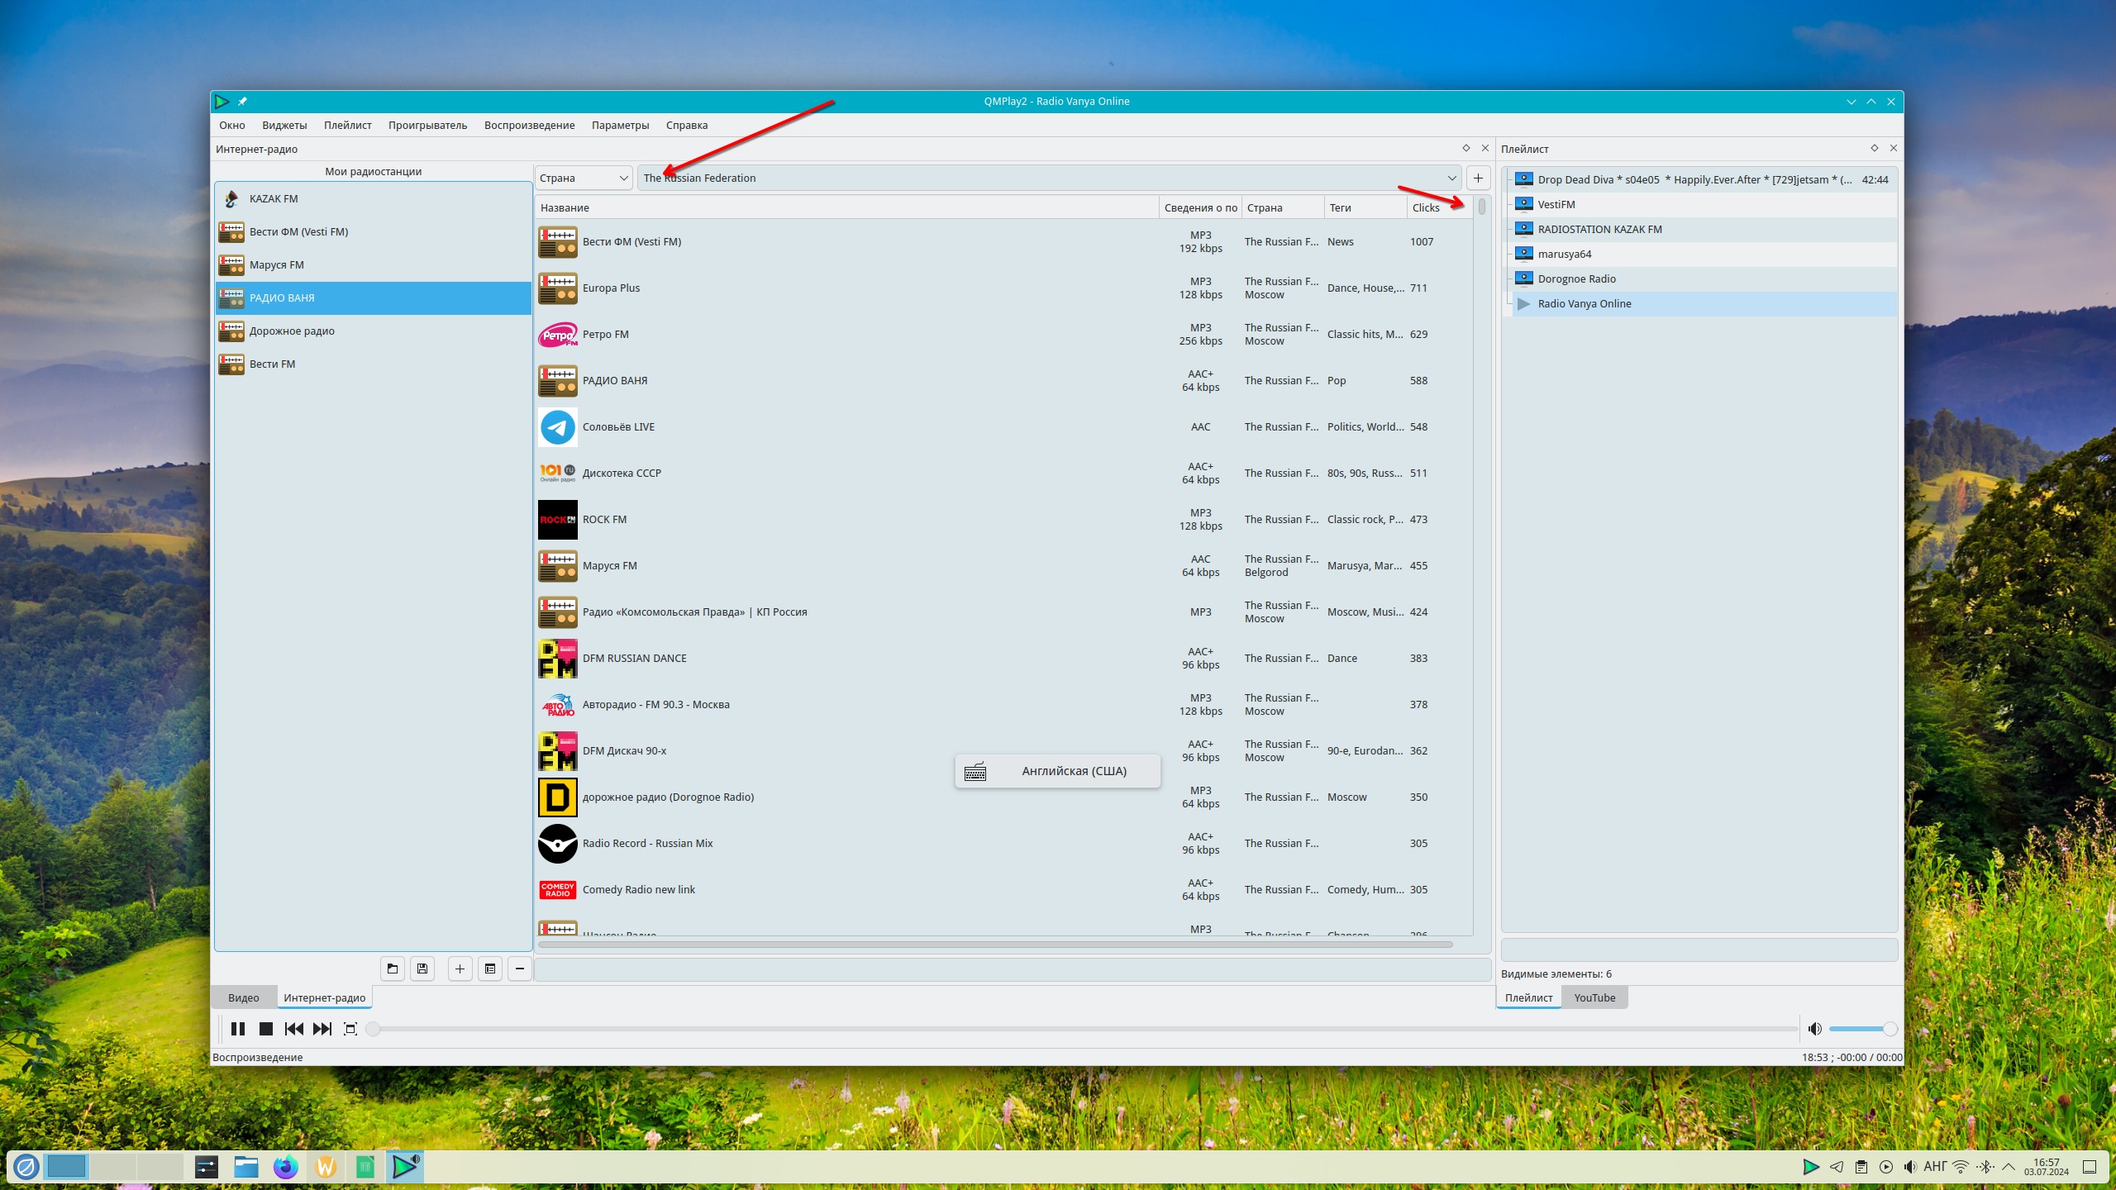Skip to the next track

click(322, 1029)
